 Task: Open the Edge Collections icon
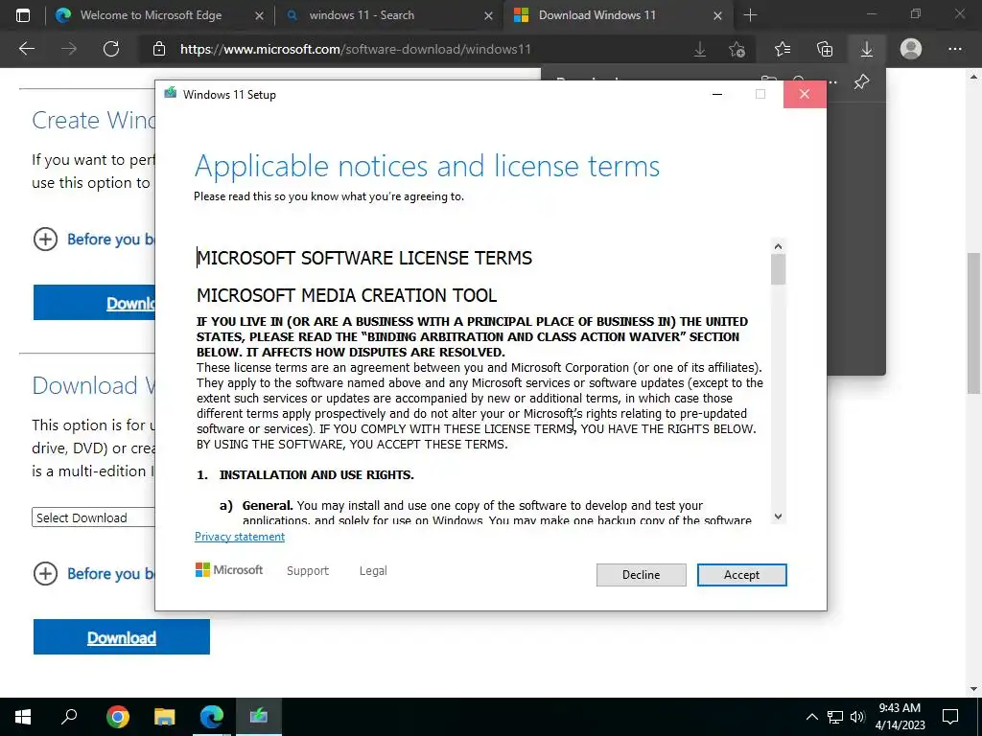pos(825,49)
